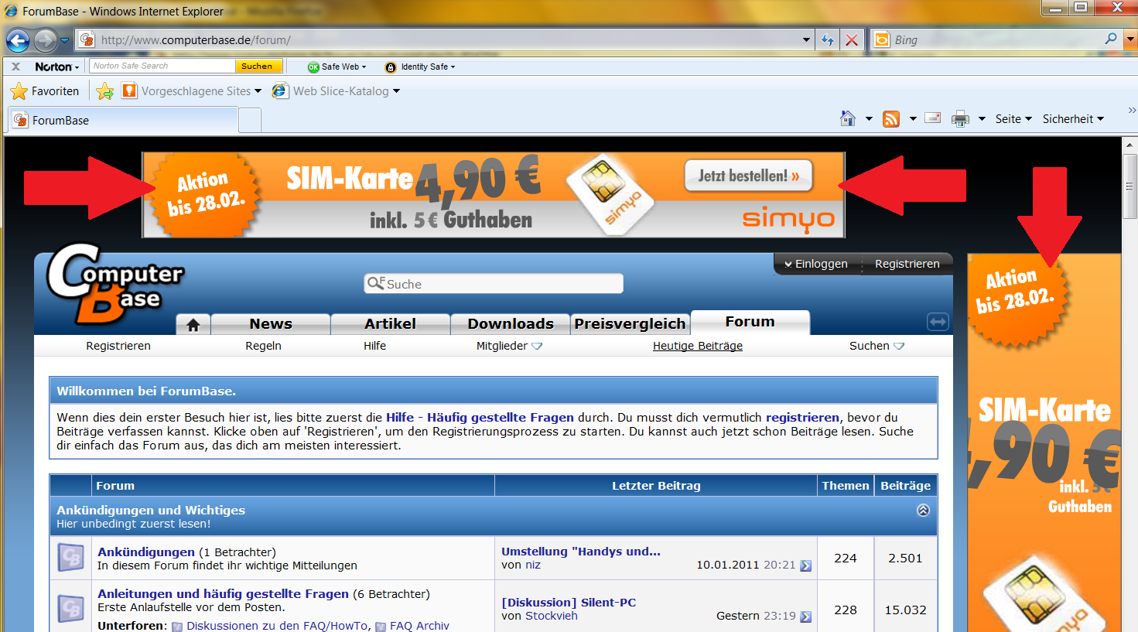The width and height of the screenshot is (1138, 632).
Task: Click the Suche field on ComputerBase
Action: [494, 284]
